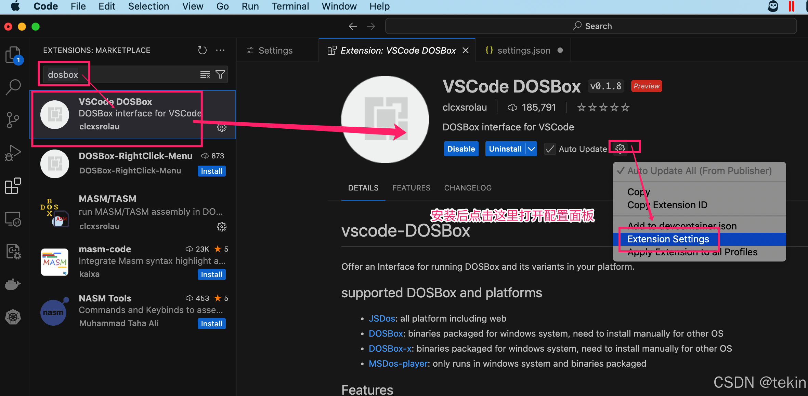Click the red pause icon in menu bar
The width and height of the screenshot is (808, 396).
(x=791, y=6)
